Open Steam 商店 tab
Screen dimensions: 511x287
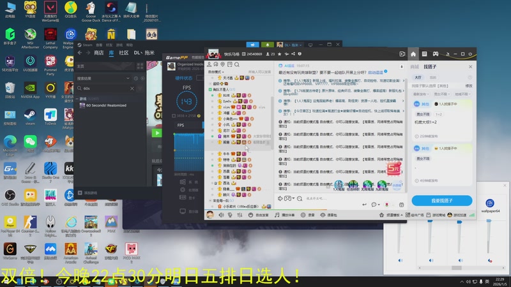coord(99,53)
